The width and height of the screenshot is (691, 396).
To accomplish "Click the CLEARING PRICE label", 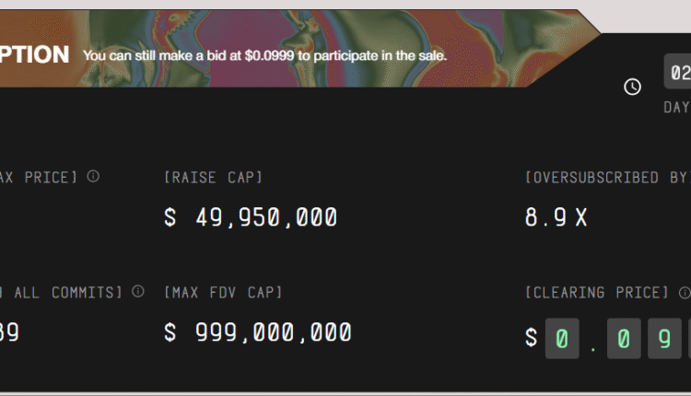I will [597, 292].
